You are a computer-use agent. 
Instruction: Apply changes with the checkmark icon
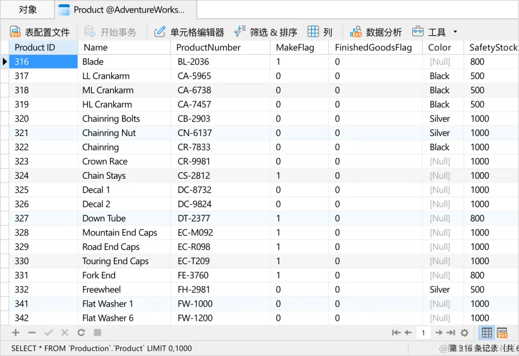click(x=49, y=332)
